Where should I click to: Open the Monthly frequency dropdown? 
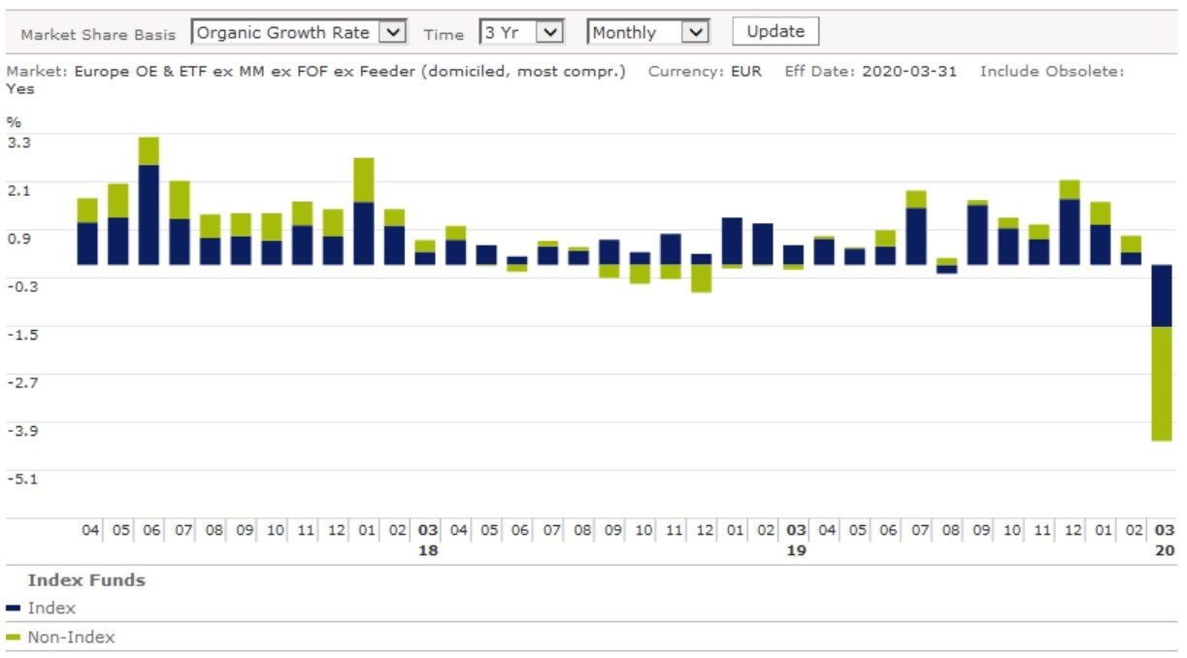click(647, 32)
